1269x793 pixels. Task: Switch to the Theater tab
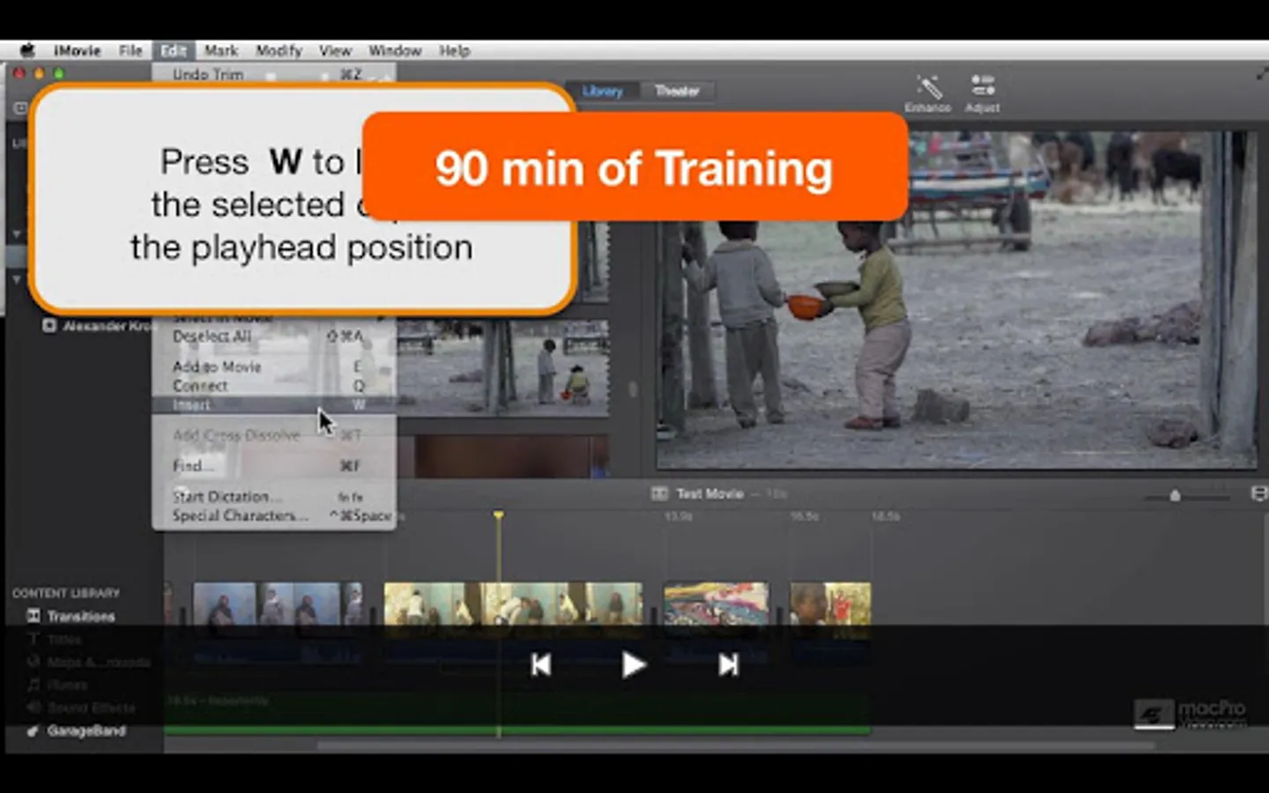[x=677, y=91]
